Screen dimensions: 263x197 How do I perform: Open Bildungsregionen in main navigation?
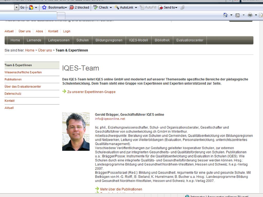(109, 40)
